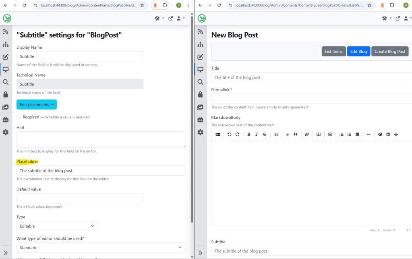Click Placeholder text input

(101, 171)
